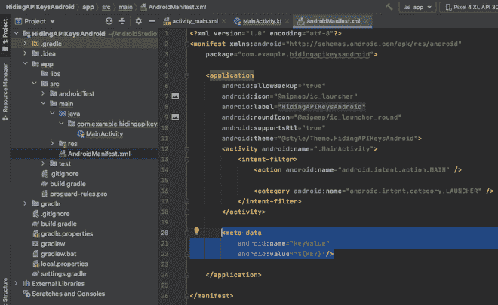The height and width of the screenshot is (305, 498).
Task: Toggle the Structure tool window
Action: pyautogui.click(x=5, y=290)
